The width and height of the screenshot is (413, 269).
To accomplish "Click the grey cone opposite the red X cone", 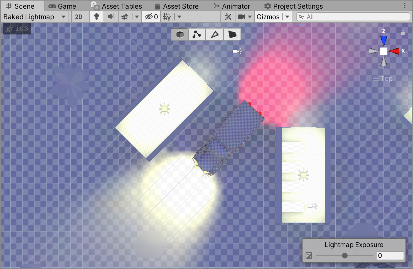I will [373, 51].
